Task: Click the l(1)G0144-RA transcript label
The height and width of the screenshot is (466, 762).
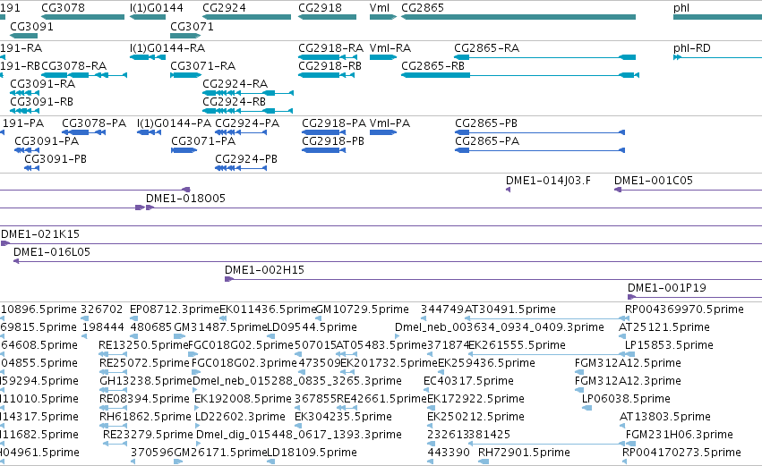Action: point(167,48)
